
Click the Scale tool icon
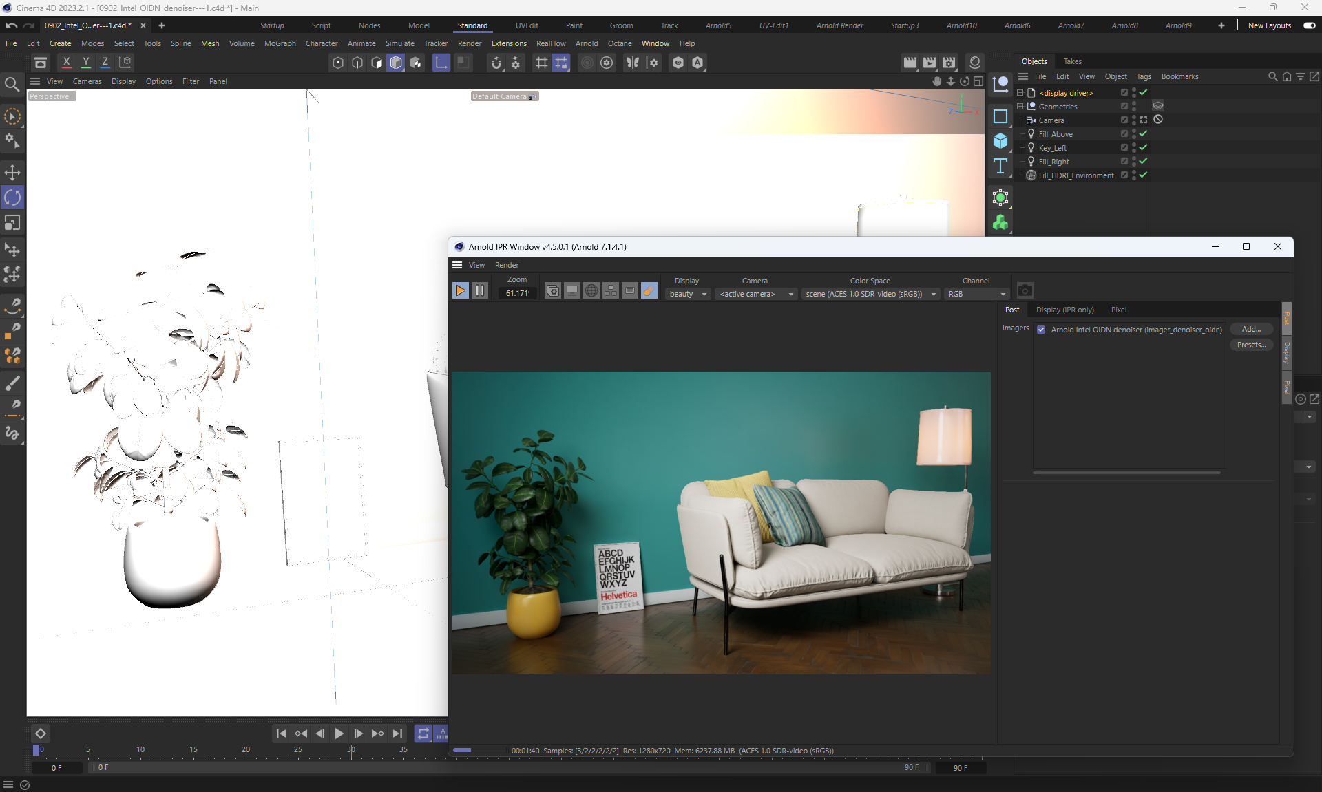point(12,223)
